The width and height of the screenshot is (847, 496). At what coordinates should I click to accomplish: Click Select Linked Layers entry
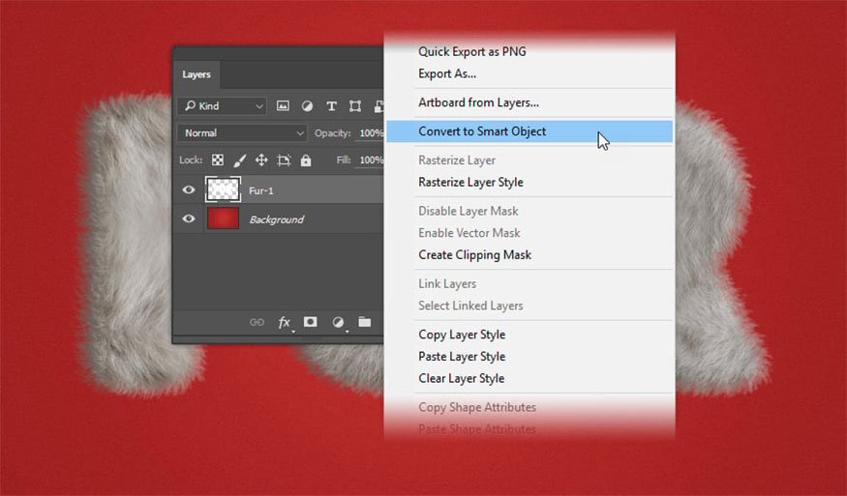click(470, 306)
